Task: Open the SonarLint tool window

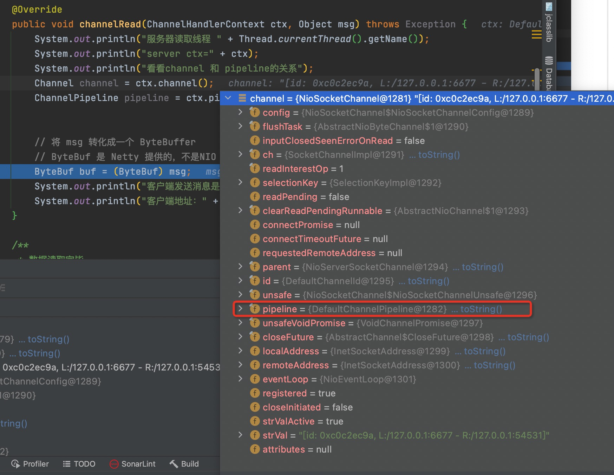Action: click(x=132, y=464)
